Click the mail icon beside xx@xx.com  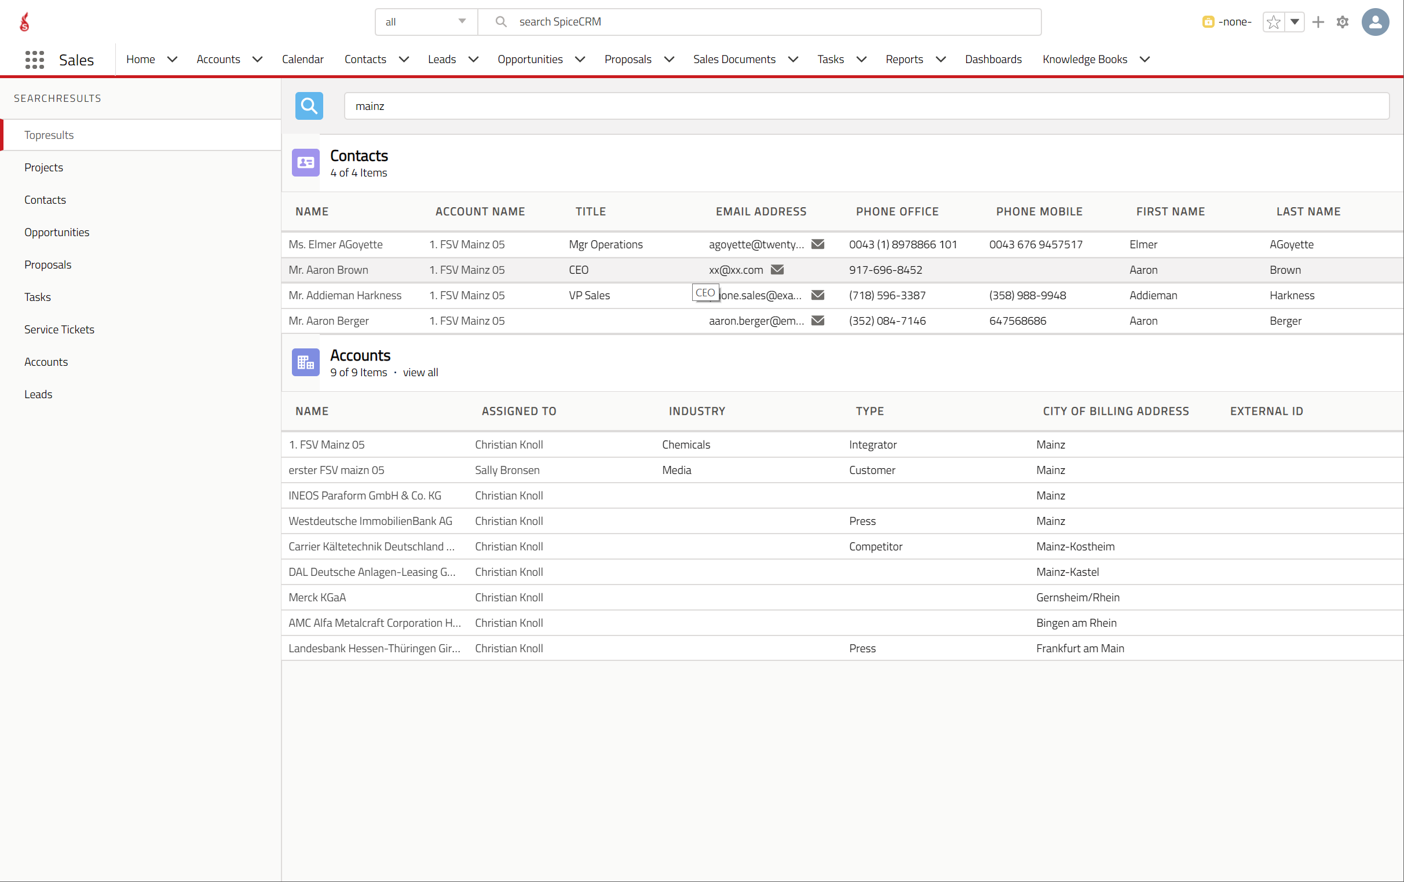[777, 270]
